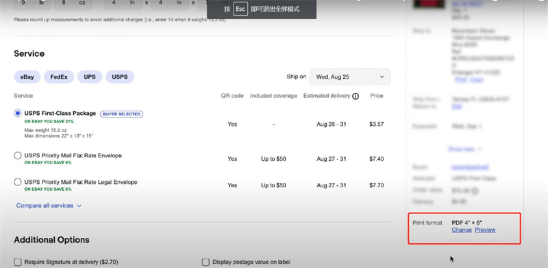548x268 pixels.
Task: Click the 'Max weight 15.9 oz' text
Action: [45, 130]
